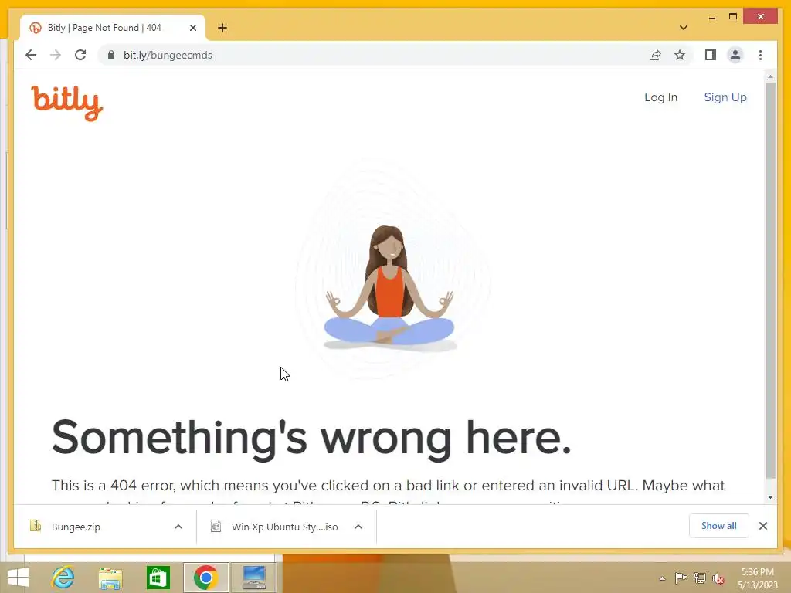This screenshot has width=791, height=593.
Task: Click the meditating woman illustration
Action: click(x=389, y=288)
